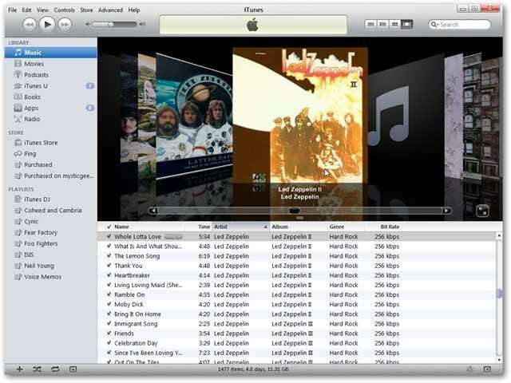Screen dimensions: 511x383
Task: Uncheck the Whole Lotta Love checkbox
Action: tap(109, 236)
